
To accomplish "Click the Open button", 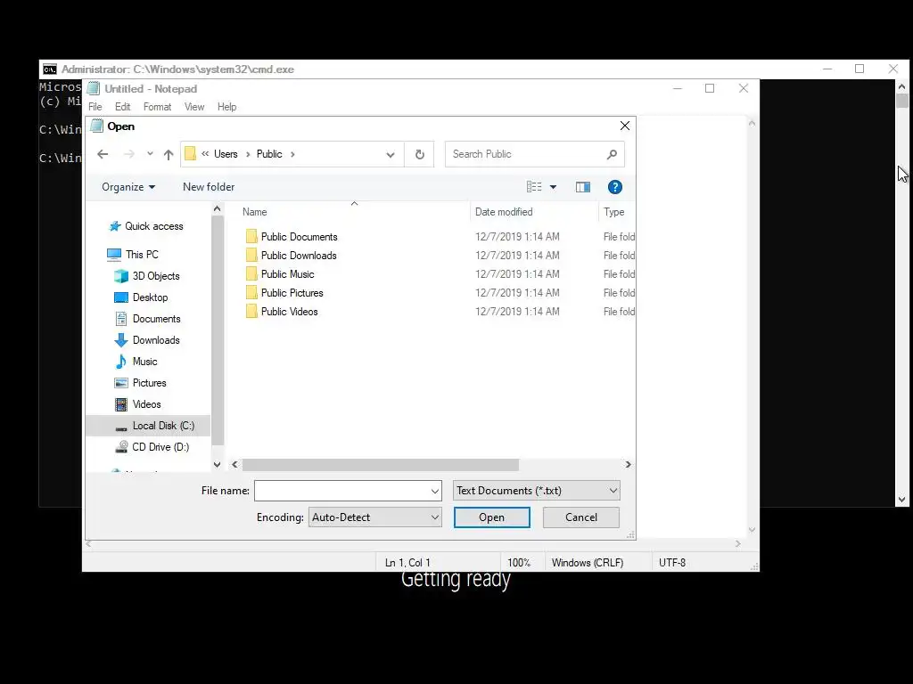I will pos(492,517).
